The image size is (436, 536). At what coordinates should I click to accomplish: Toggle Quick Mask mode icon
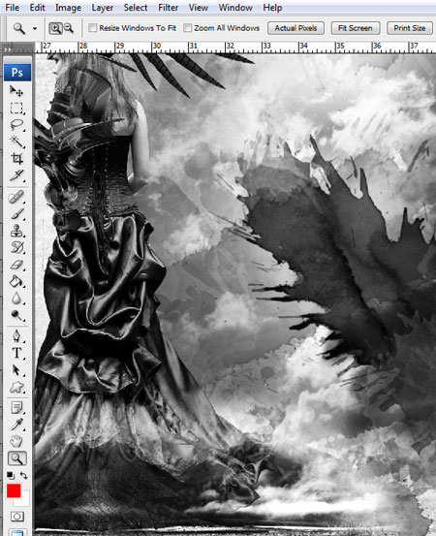coord(16,516)
